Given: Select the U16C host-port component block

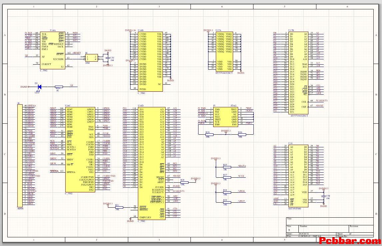Looking at the screenshot, I should 80,150.
